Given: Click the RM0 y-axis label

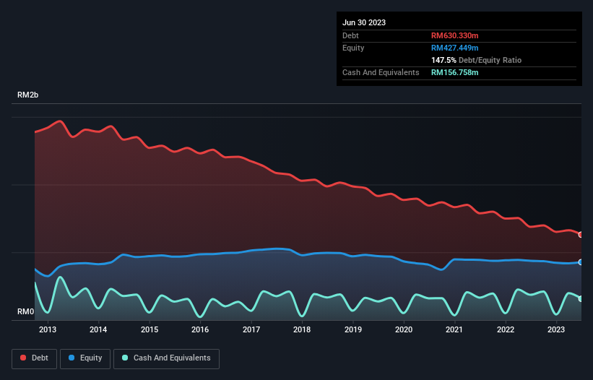Looking at the screenshot, I should pyautogui.click(x=25, y=311).
